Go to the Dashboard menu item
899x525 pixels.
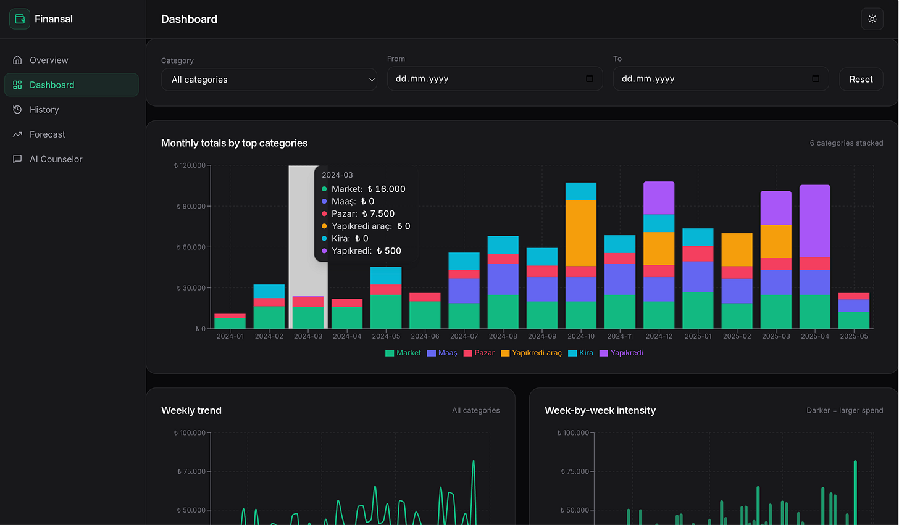[72, 85]
